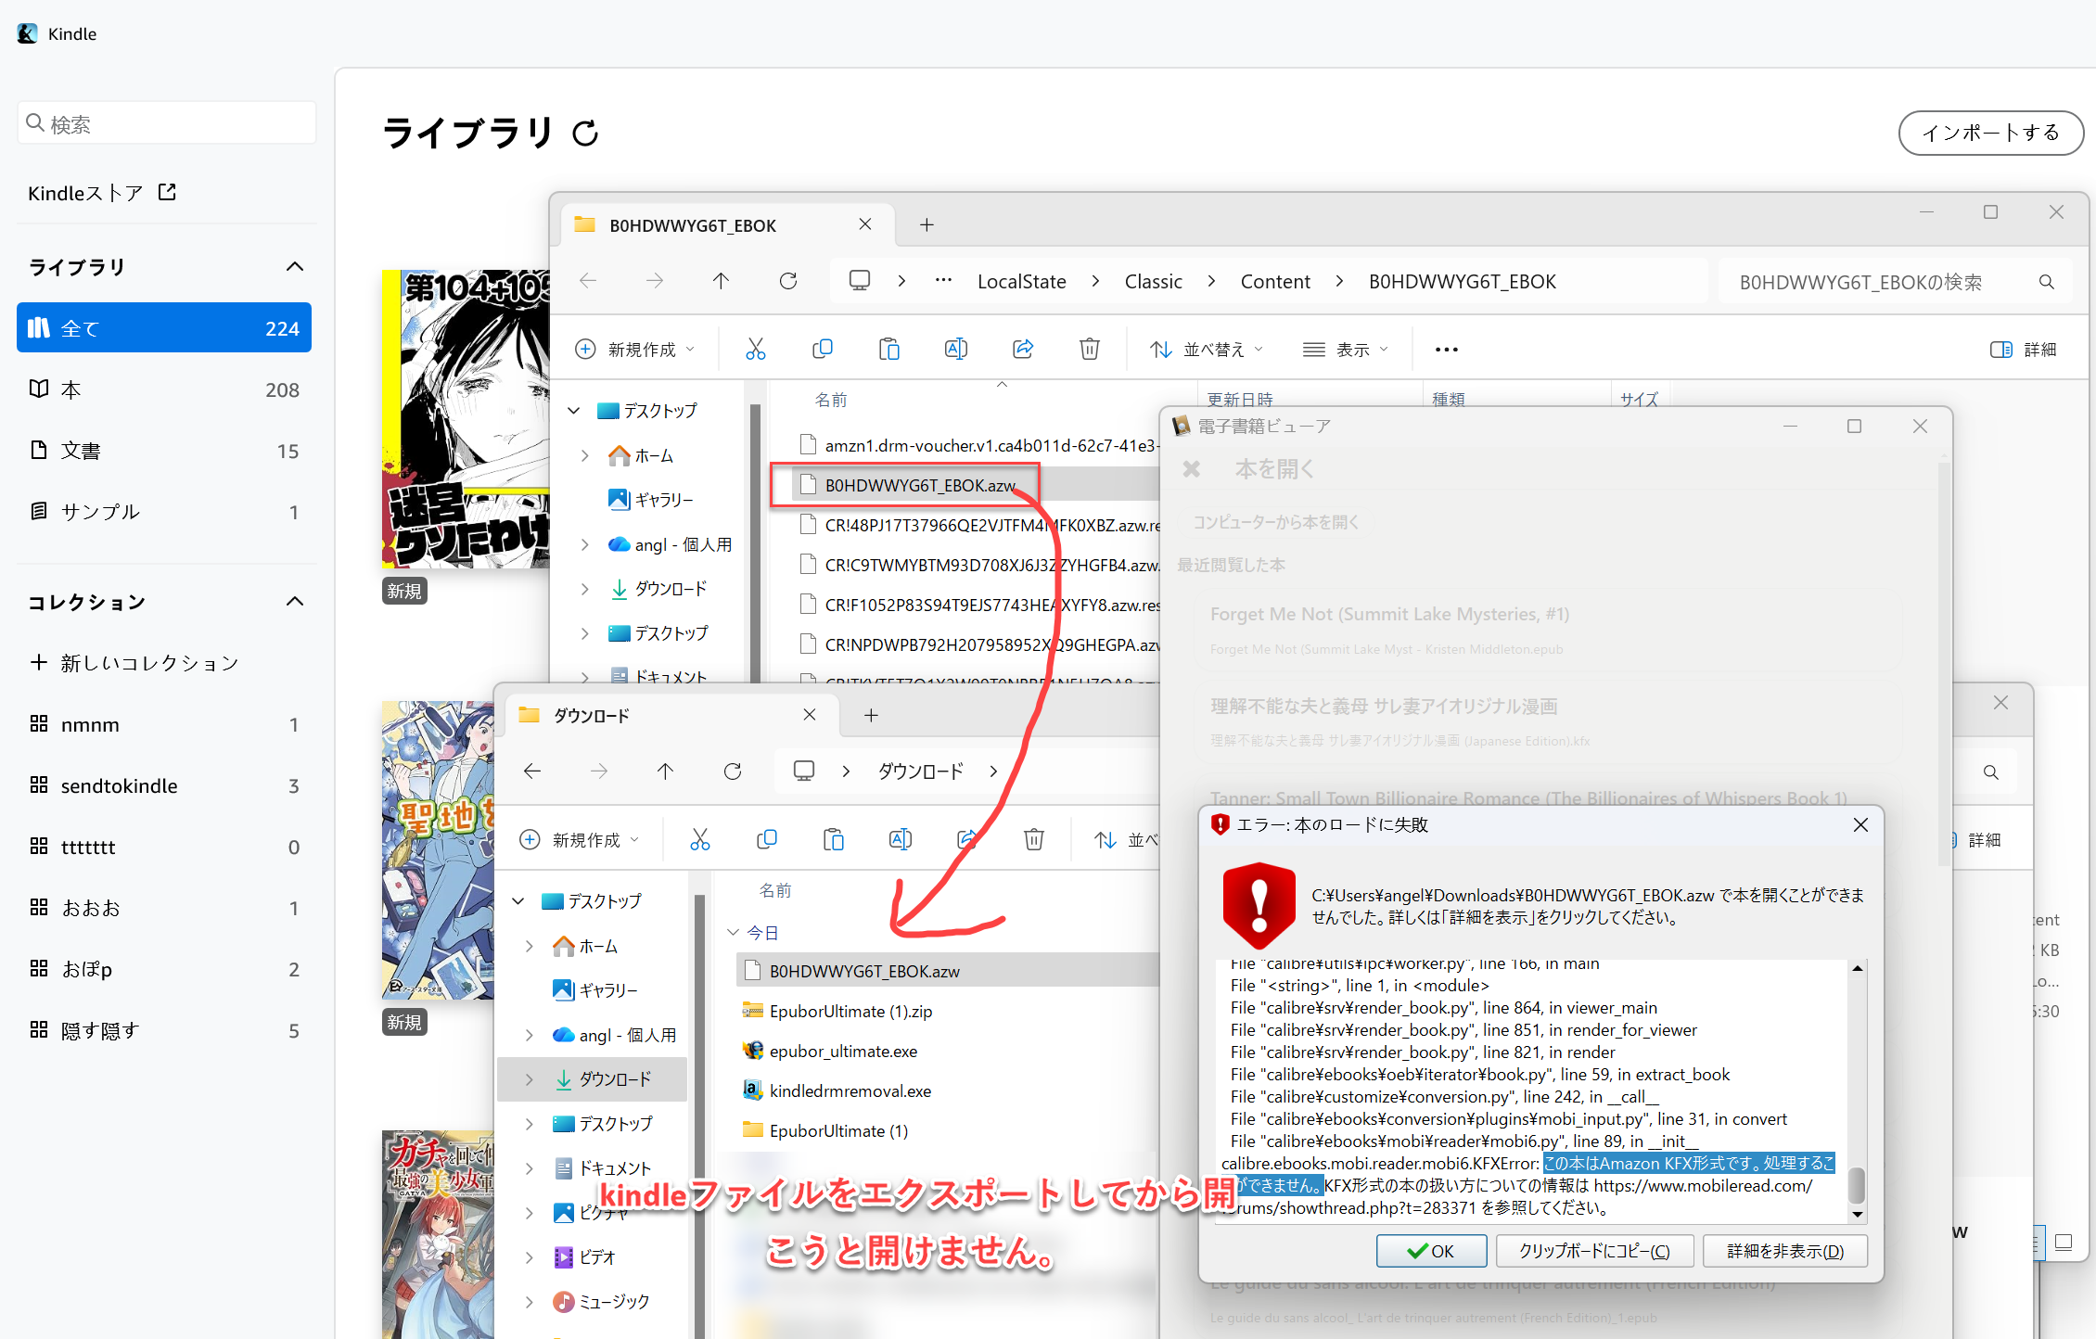Open the ttttttt collection

[x=164, y=847]
